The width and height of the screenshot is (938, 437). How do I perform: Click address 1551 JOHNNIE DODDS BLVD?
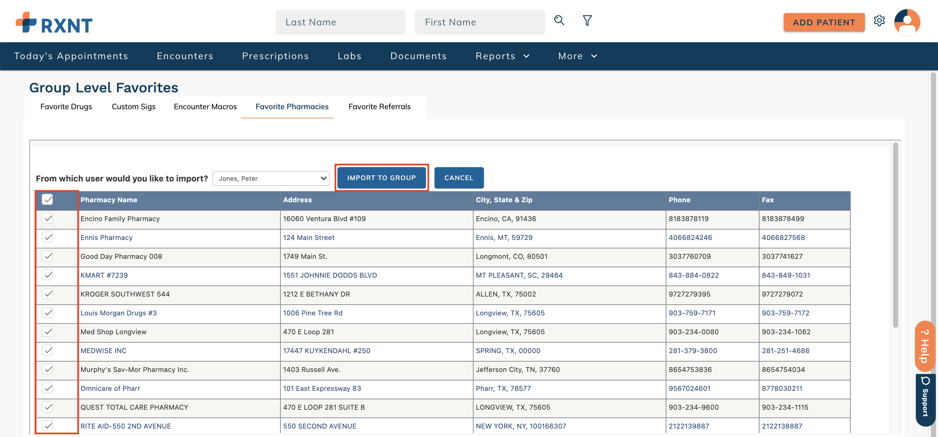[330, 275]
